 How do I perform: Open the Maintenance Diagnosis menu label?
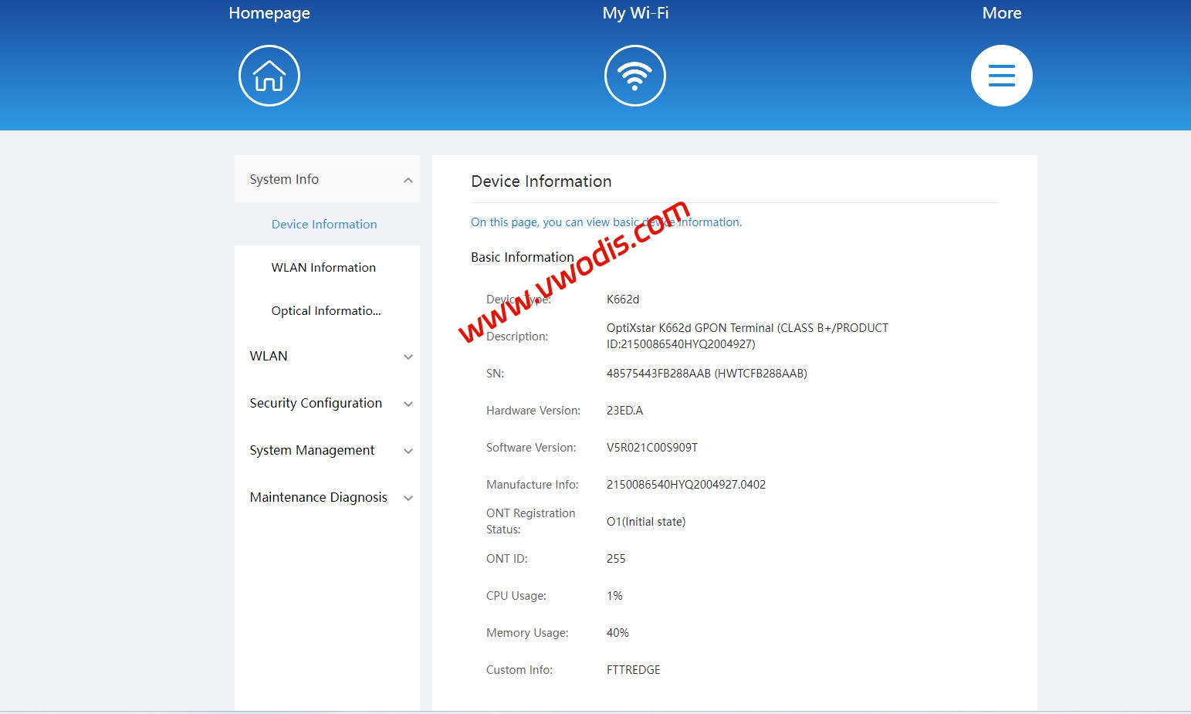(x=318, y=497)
